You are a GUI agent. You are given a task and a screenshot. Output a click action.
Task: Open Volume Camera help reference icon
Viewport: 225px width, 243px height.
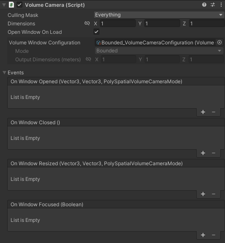coord(204,5)
